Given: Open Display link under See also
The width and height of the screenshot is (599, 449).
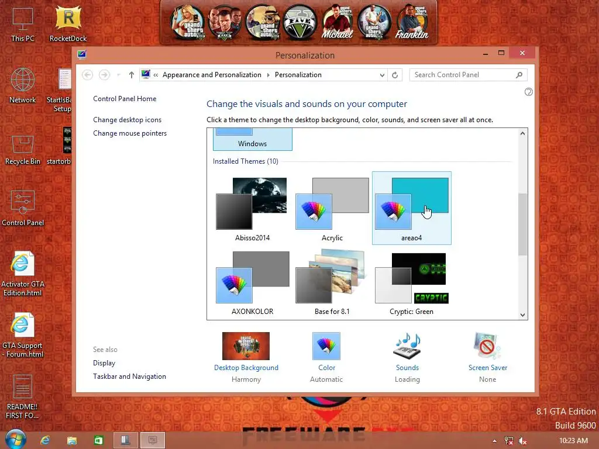Looking at the screenshot, I should coord(104,362).
